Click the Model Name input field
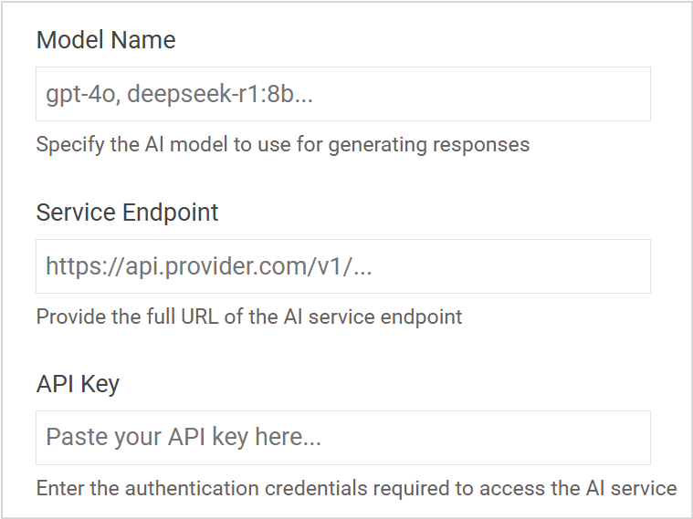Screen dimensions: 693x519 pyautogui.click(x=342, y=94)
